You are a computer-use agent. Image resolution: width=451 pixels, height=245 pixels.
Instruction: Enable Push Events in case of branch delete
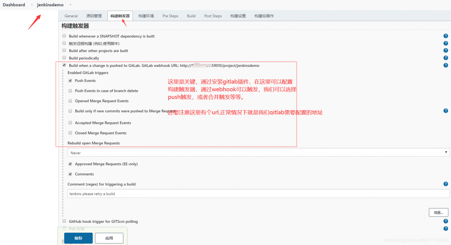(70, 90)
